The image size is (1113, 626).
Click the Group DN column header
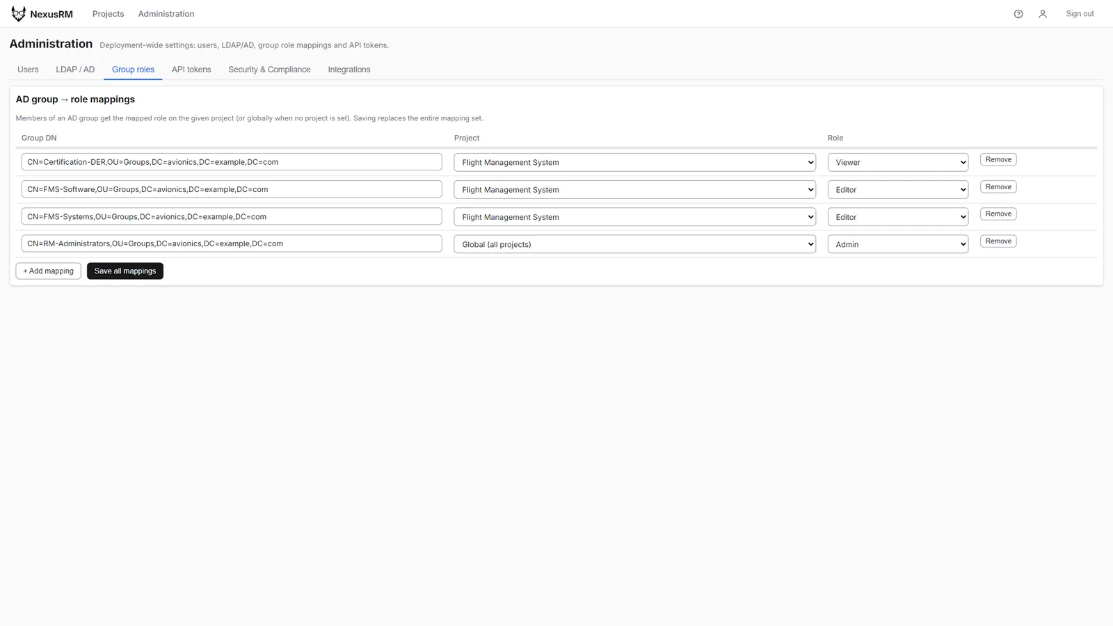[x=39, y=138]
